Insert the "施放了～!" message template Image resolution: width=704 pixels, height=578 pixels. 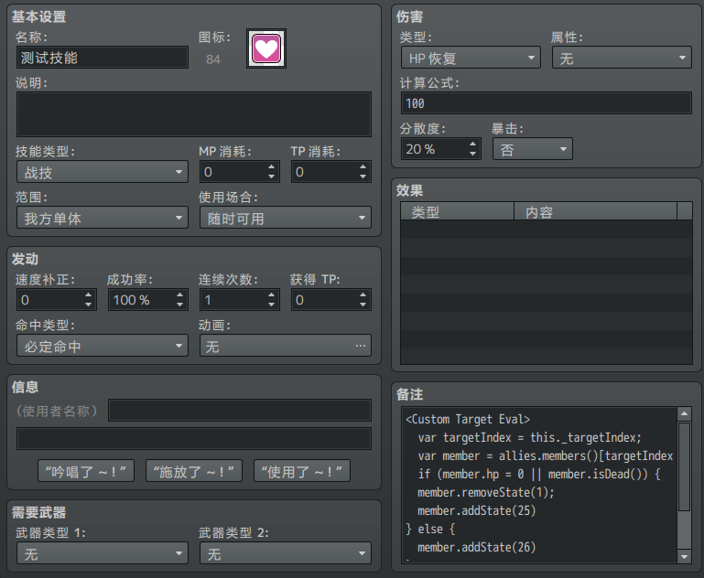coord(194,471)
